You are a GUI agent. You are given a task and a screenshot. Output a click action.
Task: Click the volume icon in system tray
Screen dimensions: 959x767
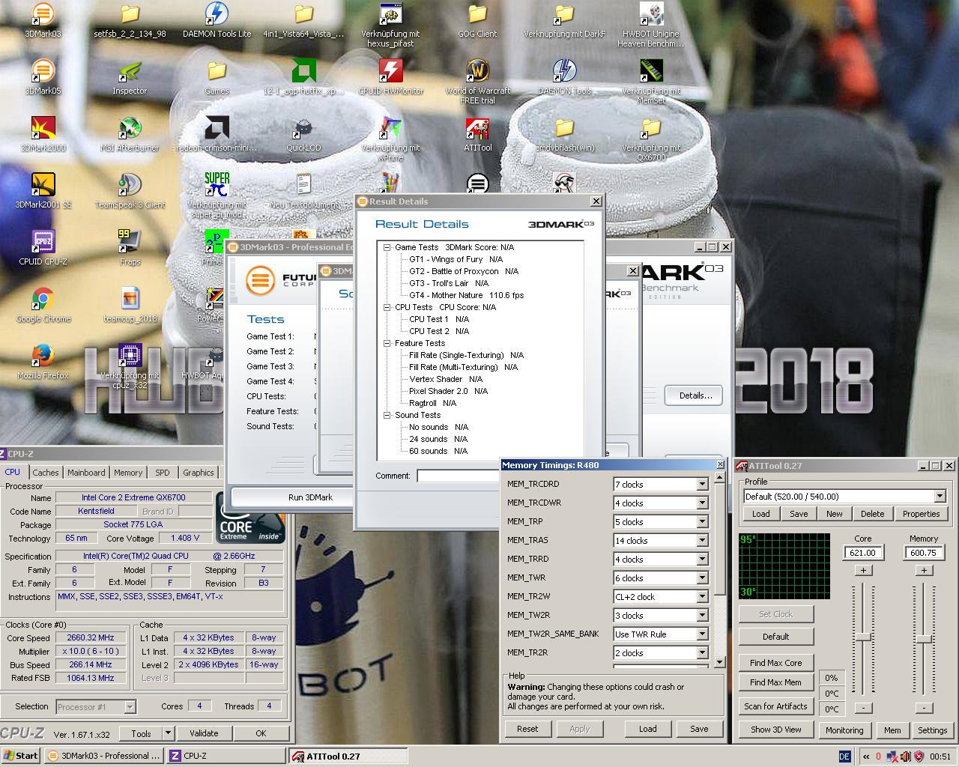point(905,757)
